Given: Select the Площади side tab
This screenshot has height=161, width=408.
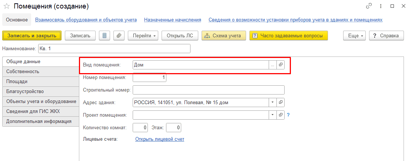Looking at the screenshot, I should [x=17, y=81].
